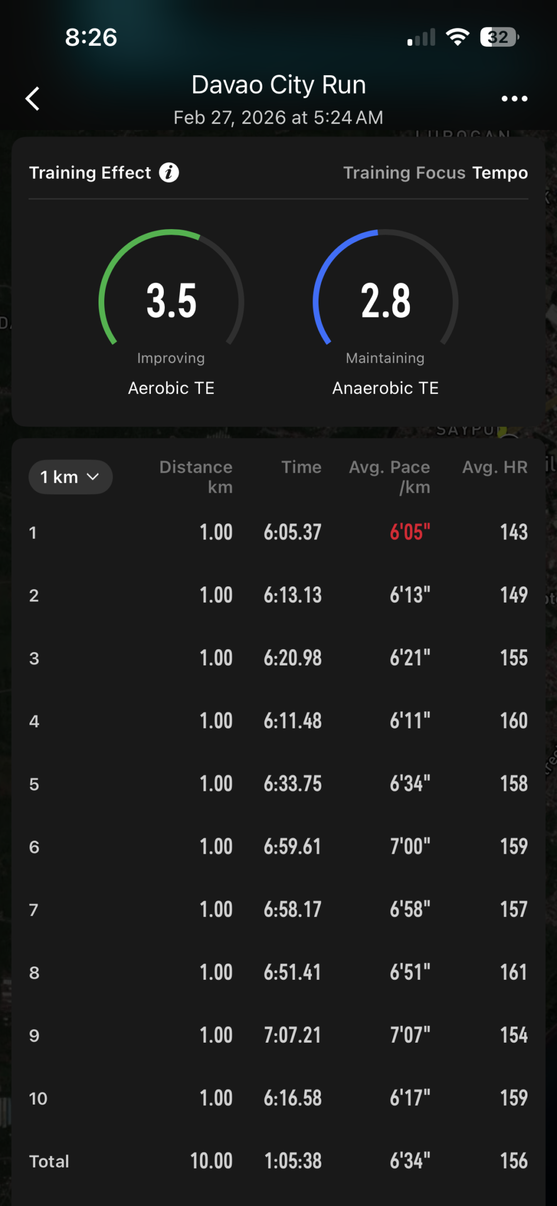Tap the cellular signal bars icon
Viewport: 557px width, 1206px height.
[421, 38]
